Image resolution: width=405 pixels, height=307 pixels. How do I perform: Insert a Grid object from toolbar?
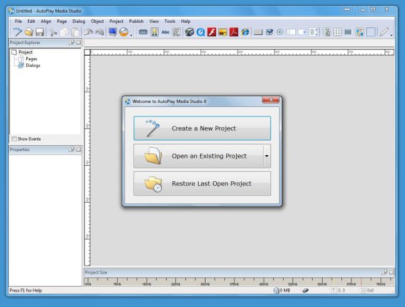(337, 32)
